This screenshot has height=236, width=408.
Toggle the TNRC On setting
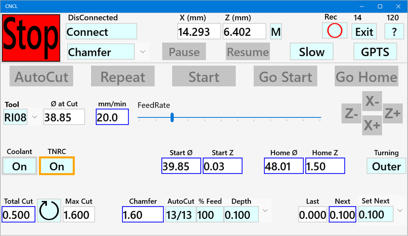click(x=57, y=166)
